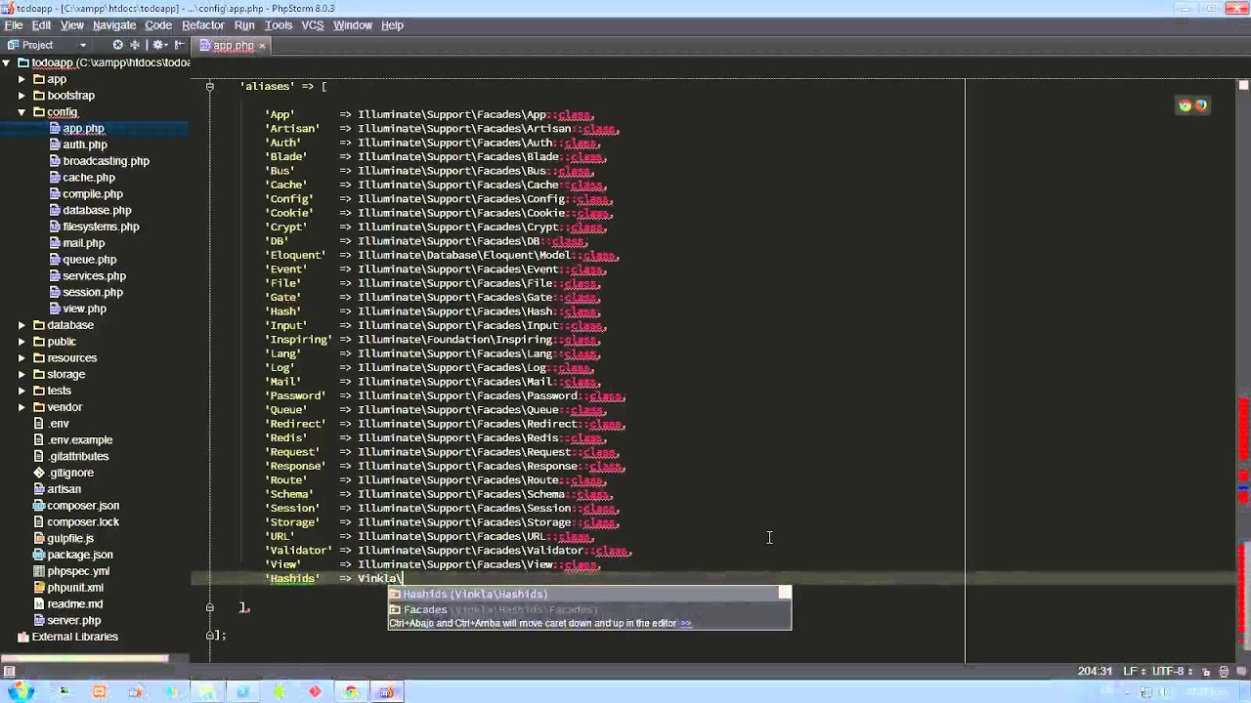Click the readme.md file icon
This screenshot has width=1251, height=703.
coord(39,604)
